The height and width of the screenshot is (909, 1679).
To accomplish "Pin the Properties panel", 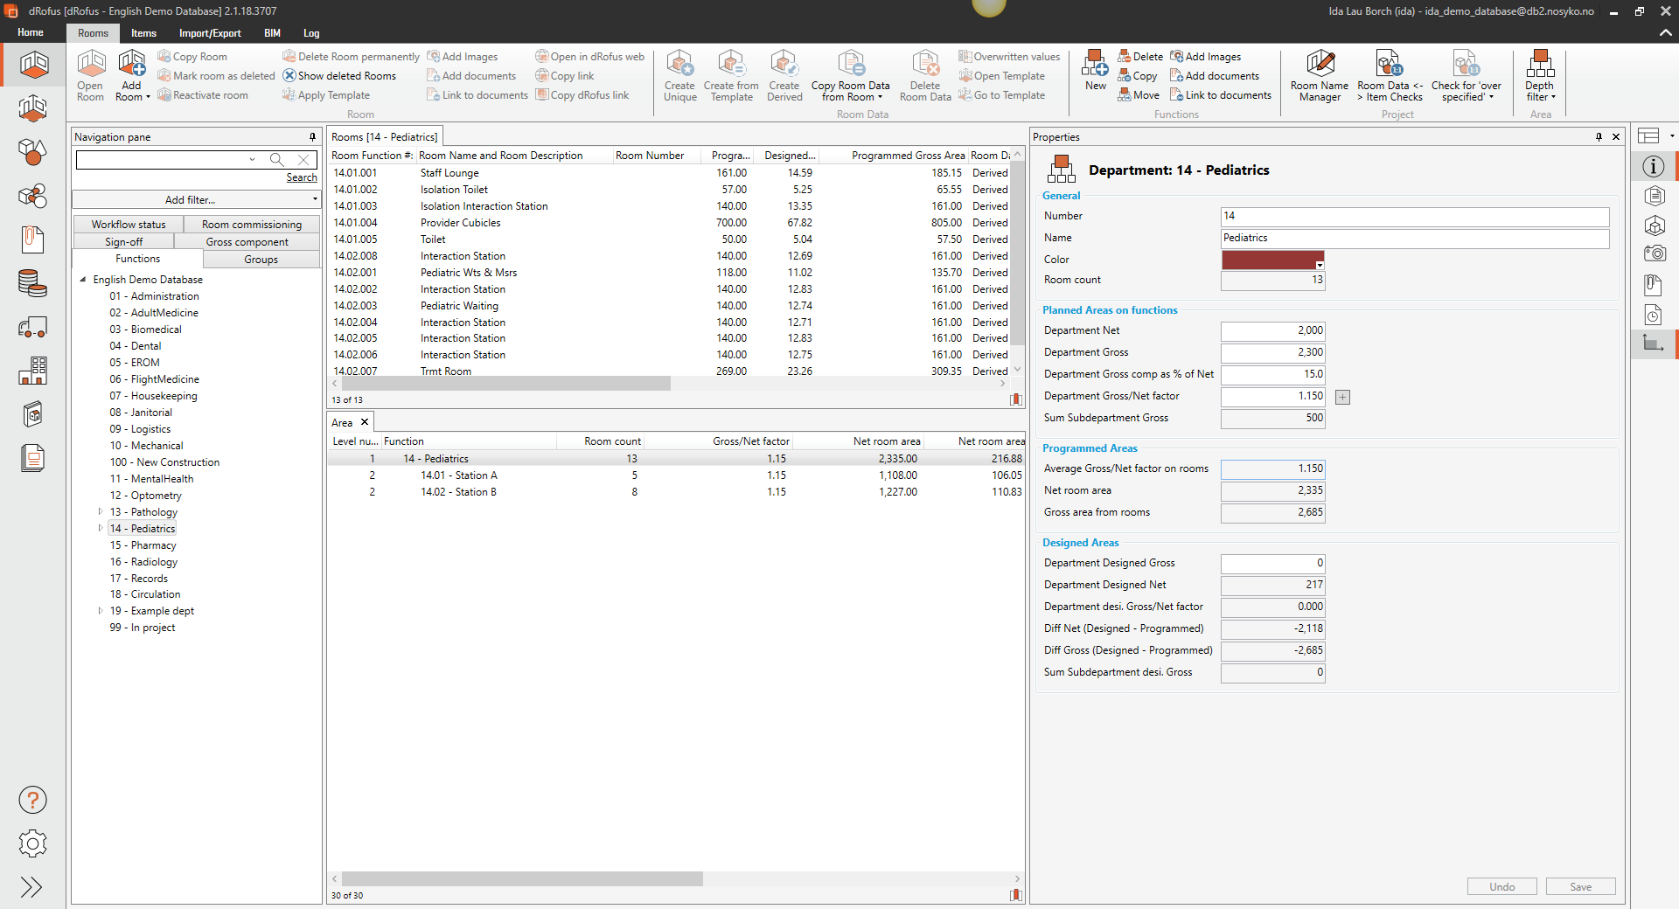I will point(1599,137).
